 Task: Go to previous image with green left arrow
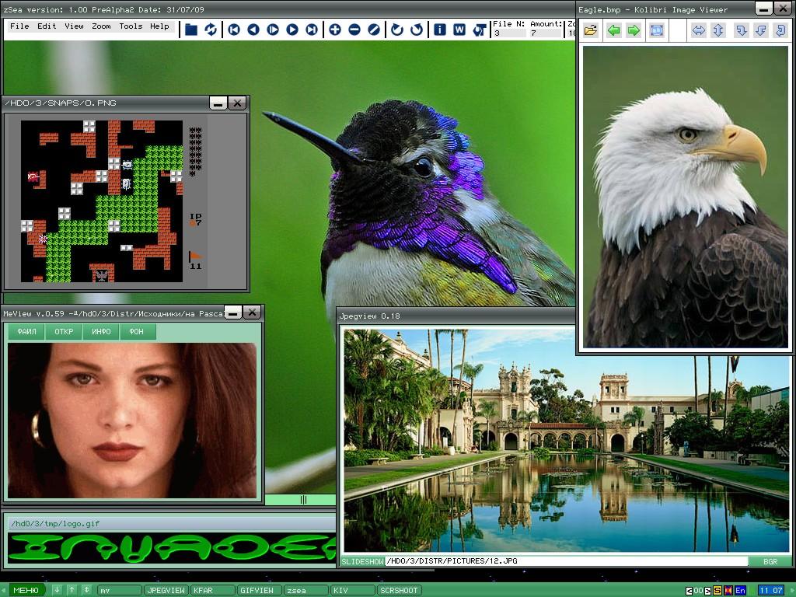point(614,30)
